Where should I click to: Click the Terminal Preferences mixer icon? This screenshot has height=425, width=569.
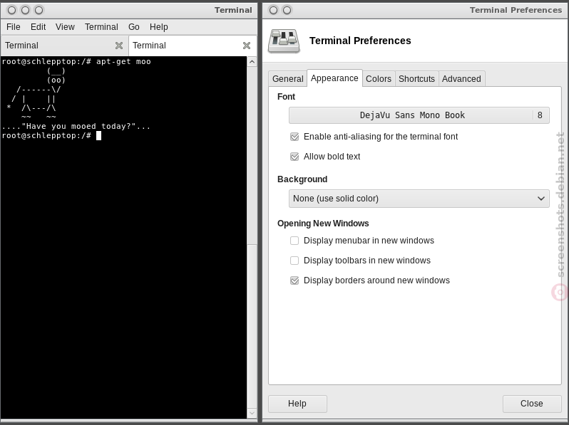284,41
